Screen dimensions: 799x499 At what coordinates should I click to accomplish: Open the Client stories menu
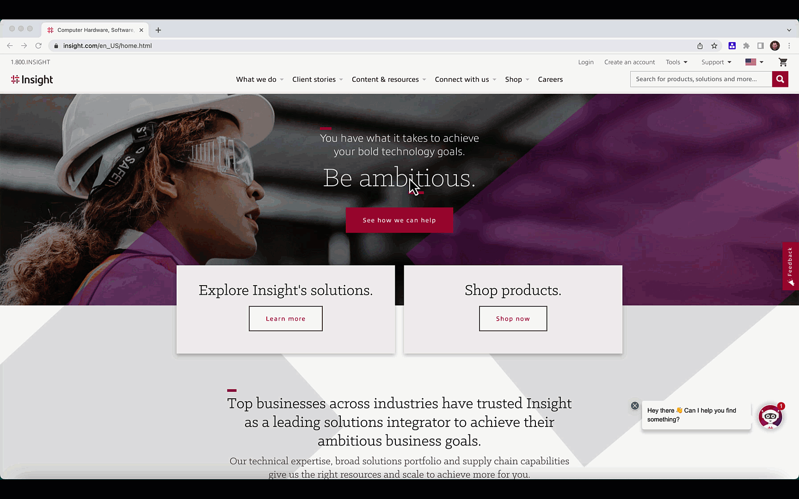pos(318,79)
